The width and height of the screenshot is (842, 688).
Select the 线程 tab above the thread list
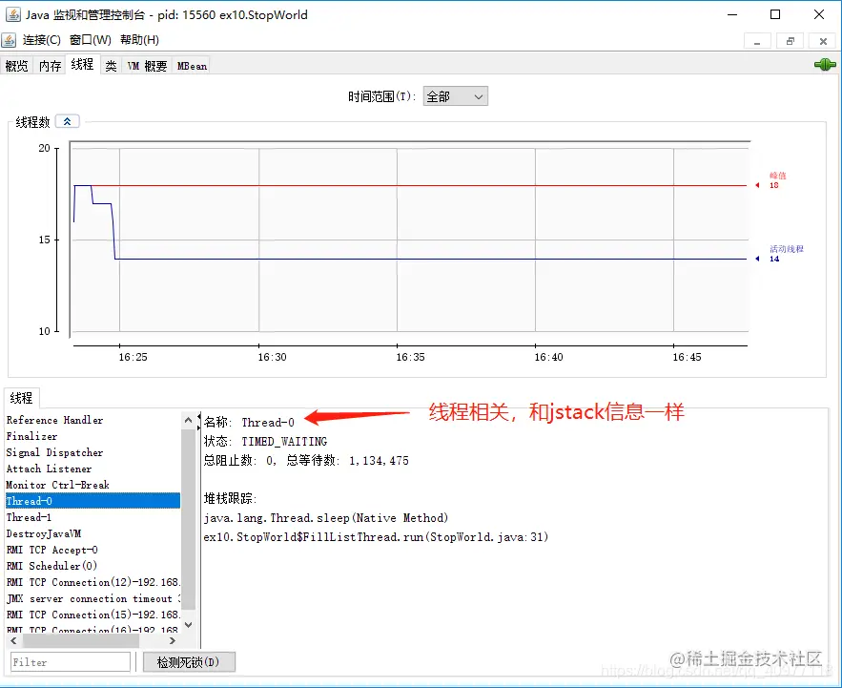click(22, 398)
